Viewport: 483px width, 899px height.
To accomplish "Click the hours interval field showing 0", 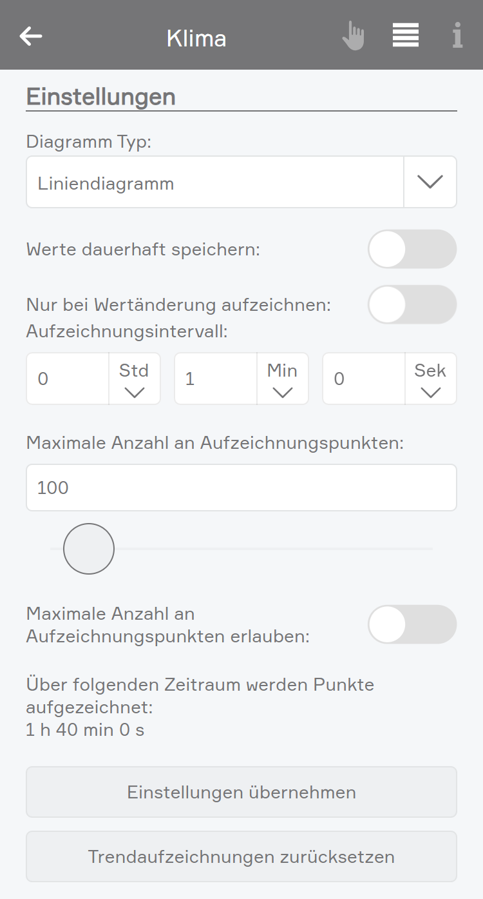I will pos(68,379).
